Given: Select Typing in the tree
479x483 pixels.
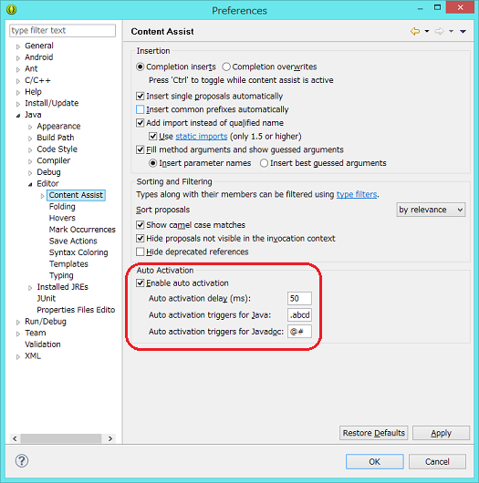Looking at the screenshot, I should pos(61,275).
